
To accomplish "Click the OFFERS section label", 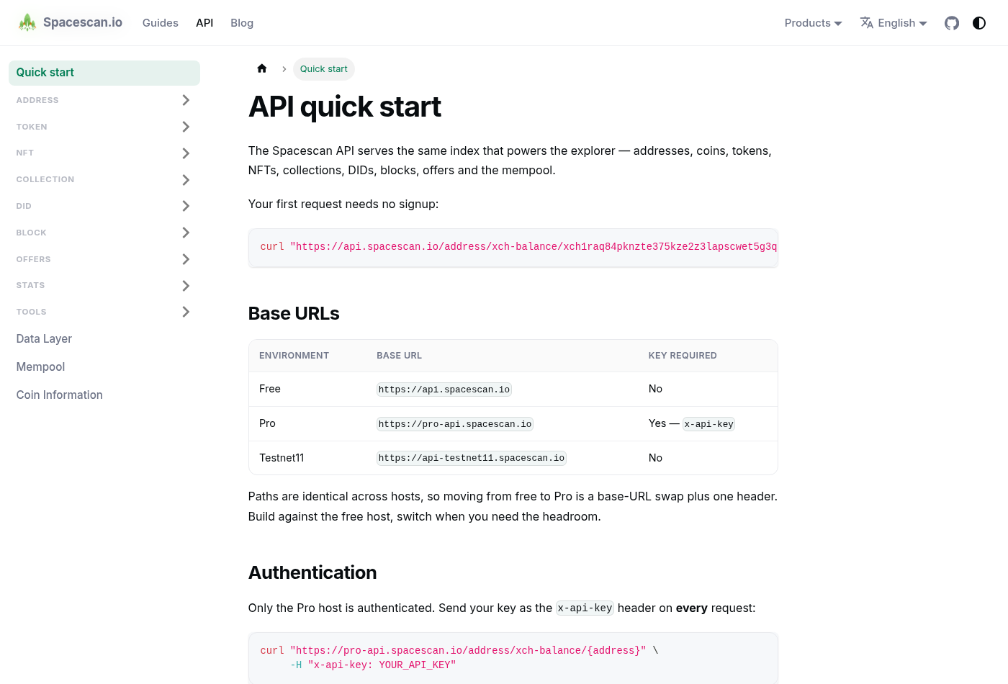I will point(33,259).
